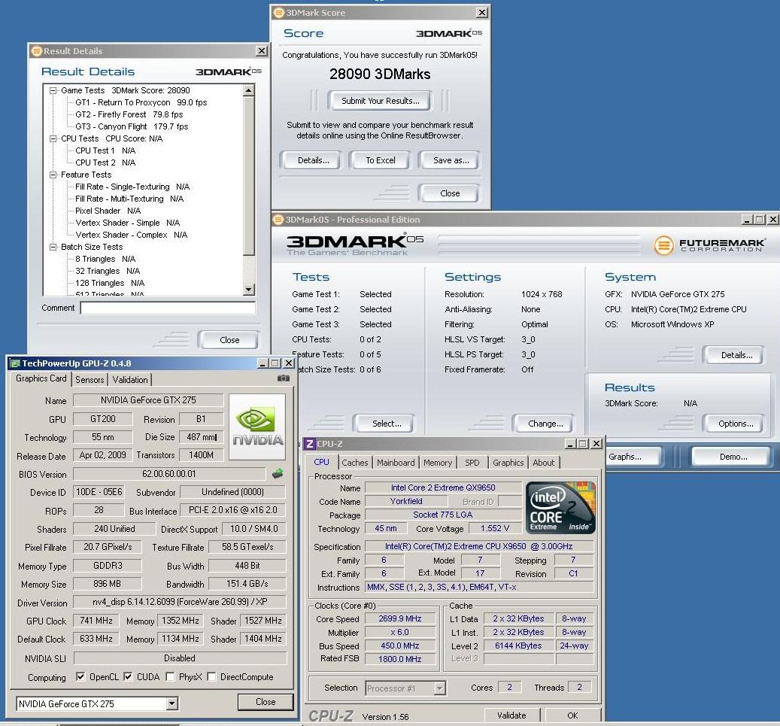
Task: Click the System Details button in 3DMark05
Action: coord(733,355)
